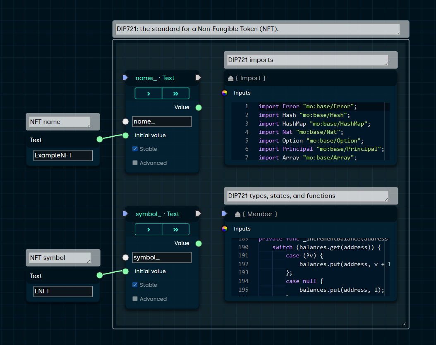Click the rainbow Inputs socket on Member node
The image size is (436, 345).
pyautogui.click(x=224, y=229)
